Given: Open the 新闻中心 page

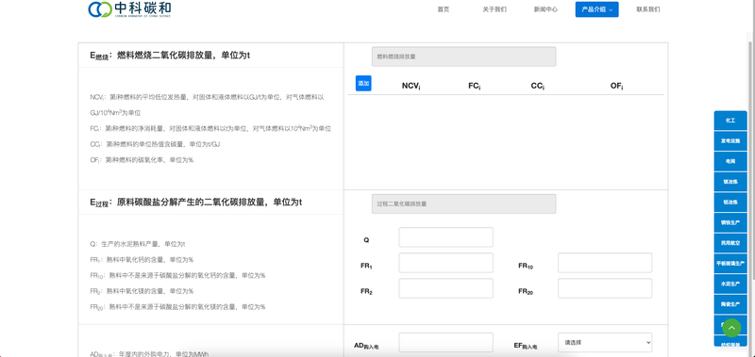Looking at the screenshot, I should 545,9.
